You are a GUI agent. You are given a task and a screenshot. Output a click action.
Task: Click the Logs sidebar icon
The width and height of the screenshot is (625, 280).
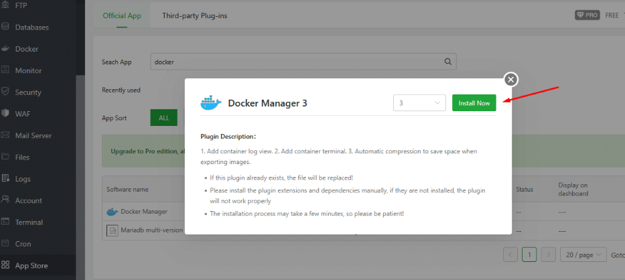pos(5,178)
